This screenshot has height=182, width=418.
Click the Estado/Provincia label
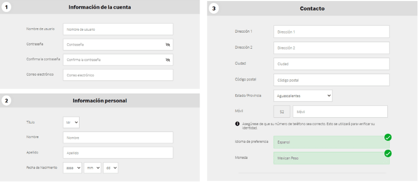[248, 96]
